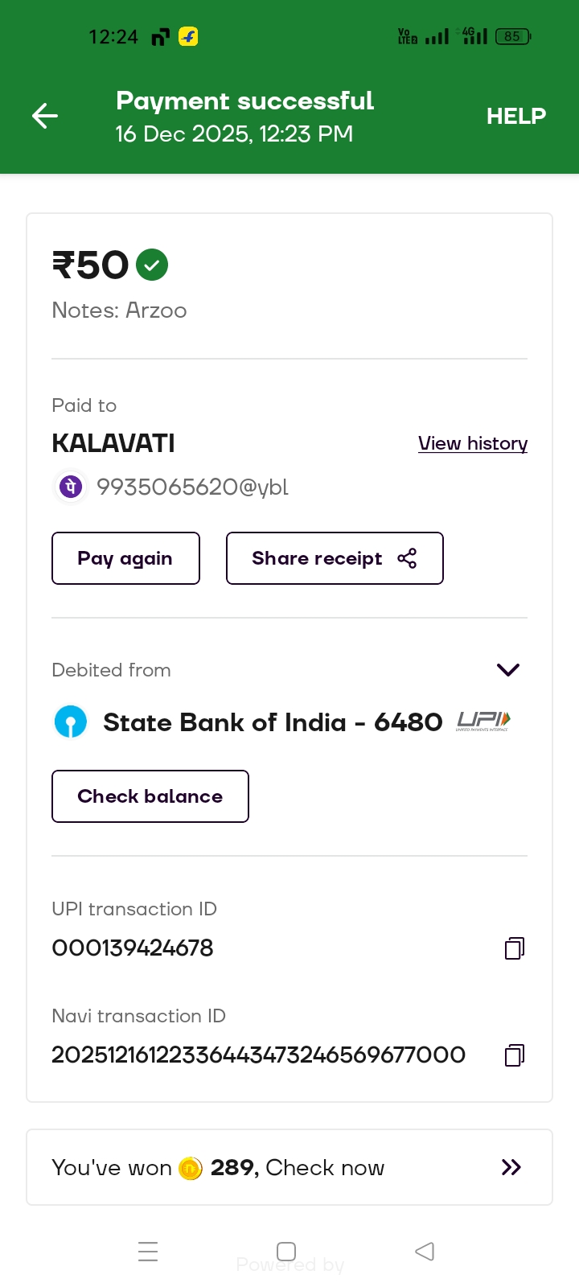Expand the Debited from section chevron
Screen dimensions: 579x1287
point(508,670)
